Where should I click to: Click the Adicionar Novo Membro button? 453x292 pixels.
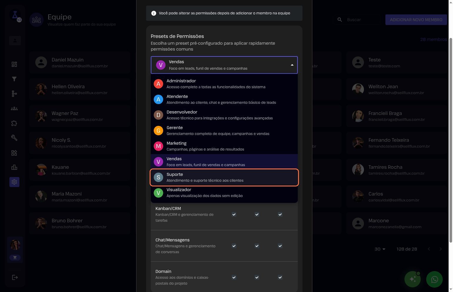click(416, 20)
